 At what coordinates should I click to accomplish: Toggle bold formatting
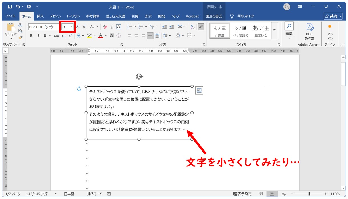pos(31,36)
